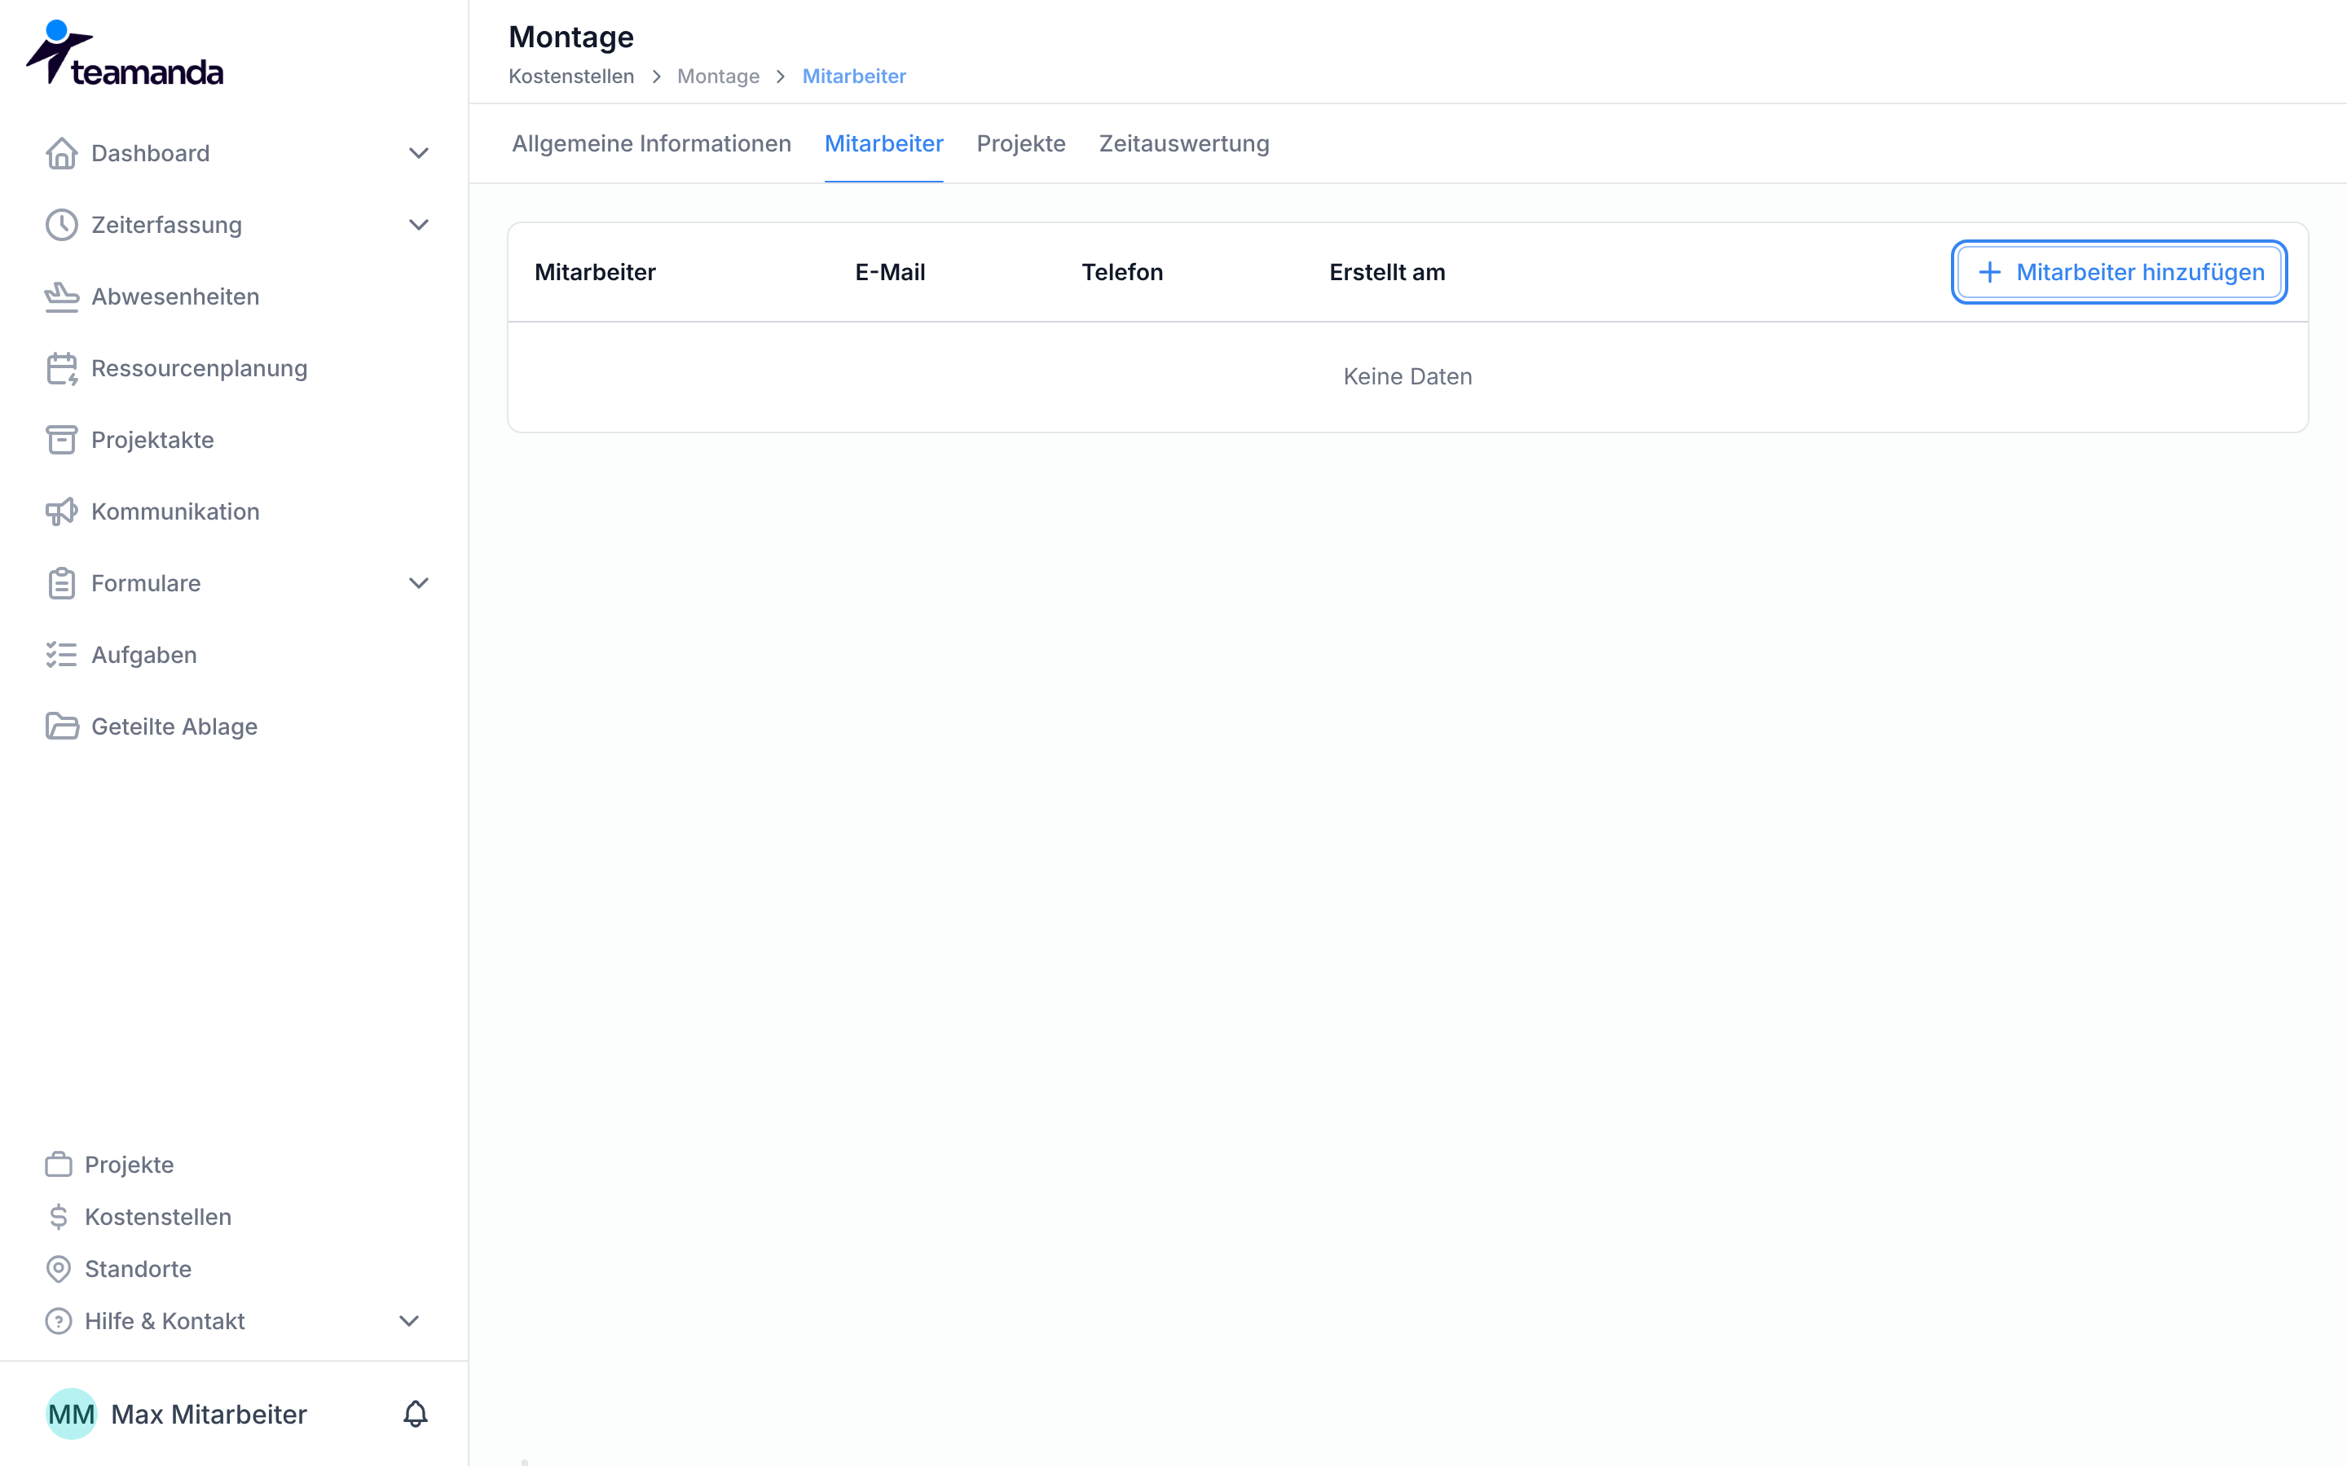Click the E-Mail column header
The image size is (2347, 1466).
[890, 273]
